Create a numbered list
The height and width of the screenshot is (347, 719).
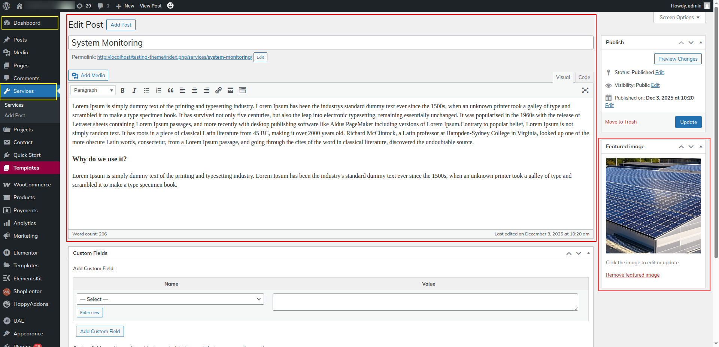[158, 90]
